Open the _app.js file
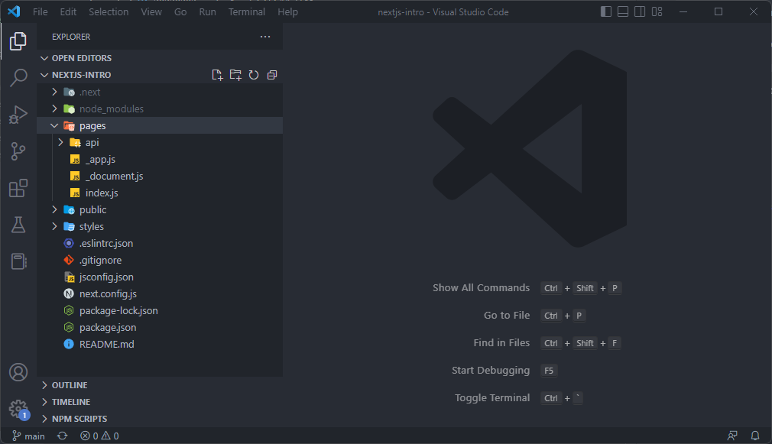 [x=160, y=159]
